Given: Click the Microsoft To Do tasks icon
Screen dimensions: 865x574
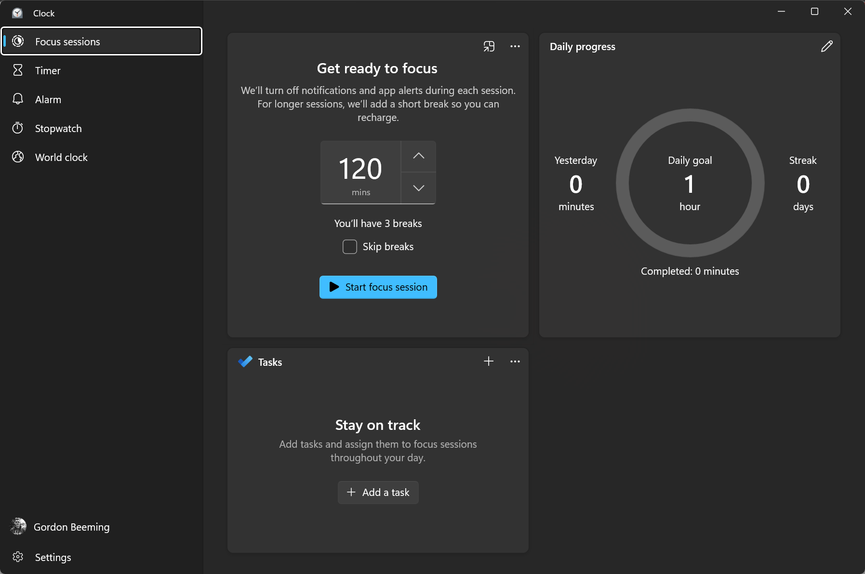Looking at the screenshot, I should coord(245,362).
